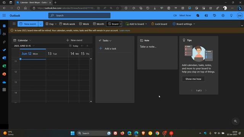Open Chrome from the taskbar
This screenshot has width=244, height=137.
click(x=157, y=133)
